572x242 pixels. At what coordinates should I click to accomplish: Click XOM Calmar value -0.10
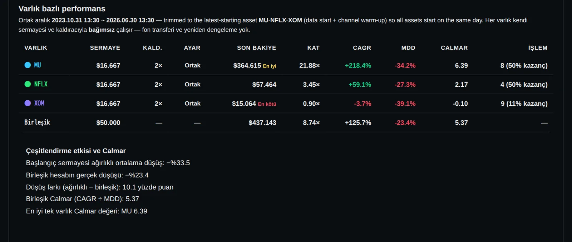[460, 104]
